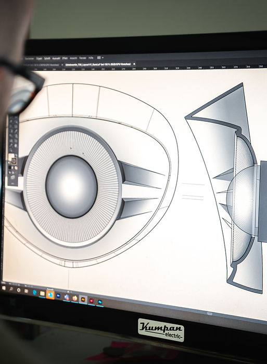
Task: Close the active document tab
Action: (134, 64)
